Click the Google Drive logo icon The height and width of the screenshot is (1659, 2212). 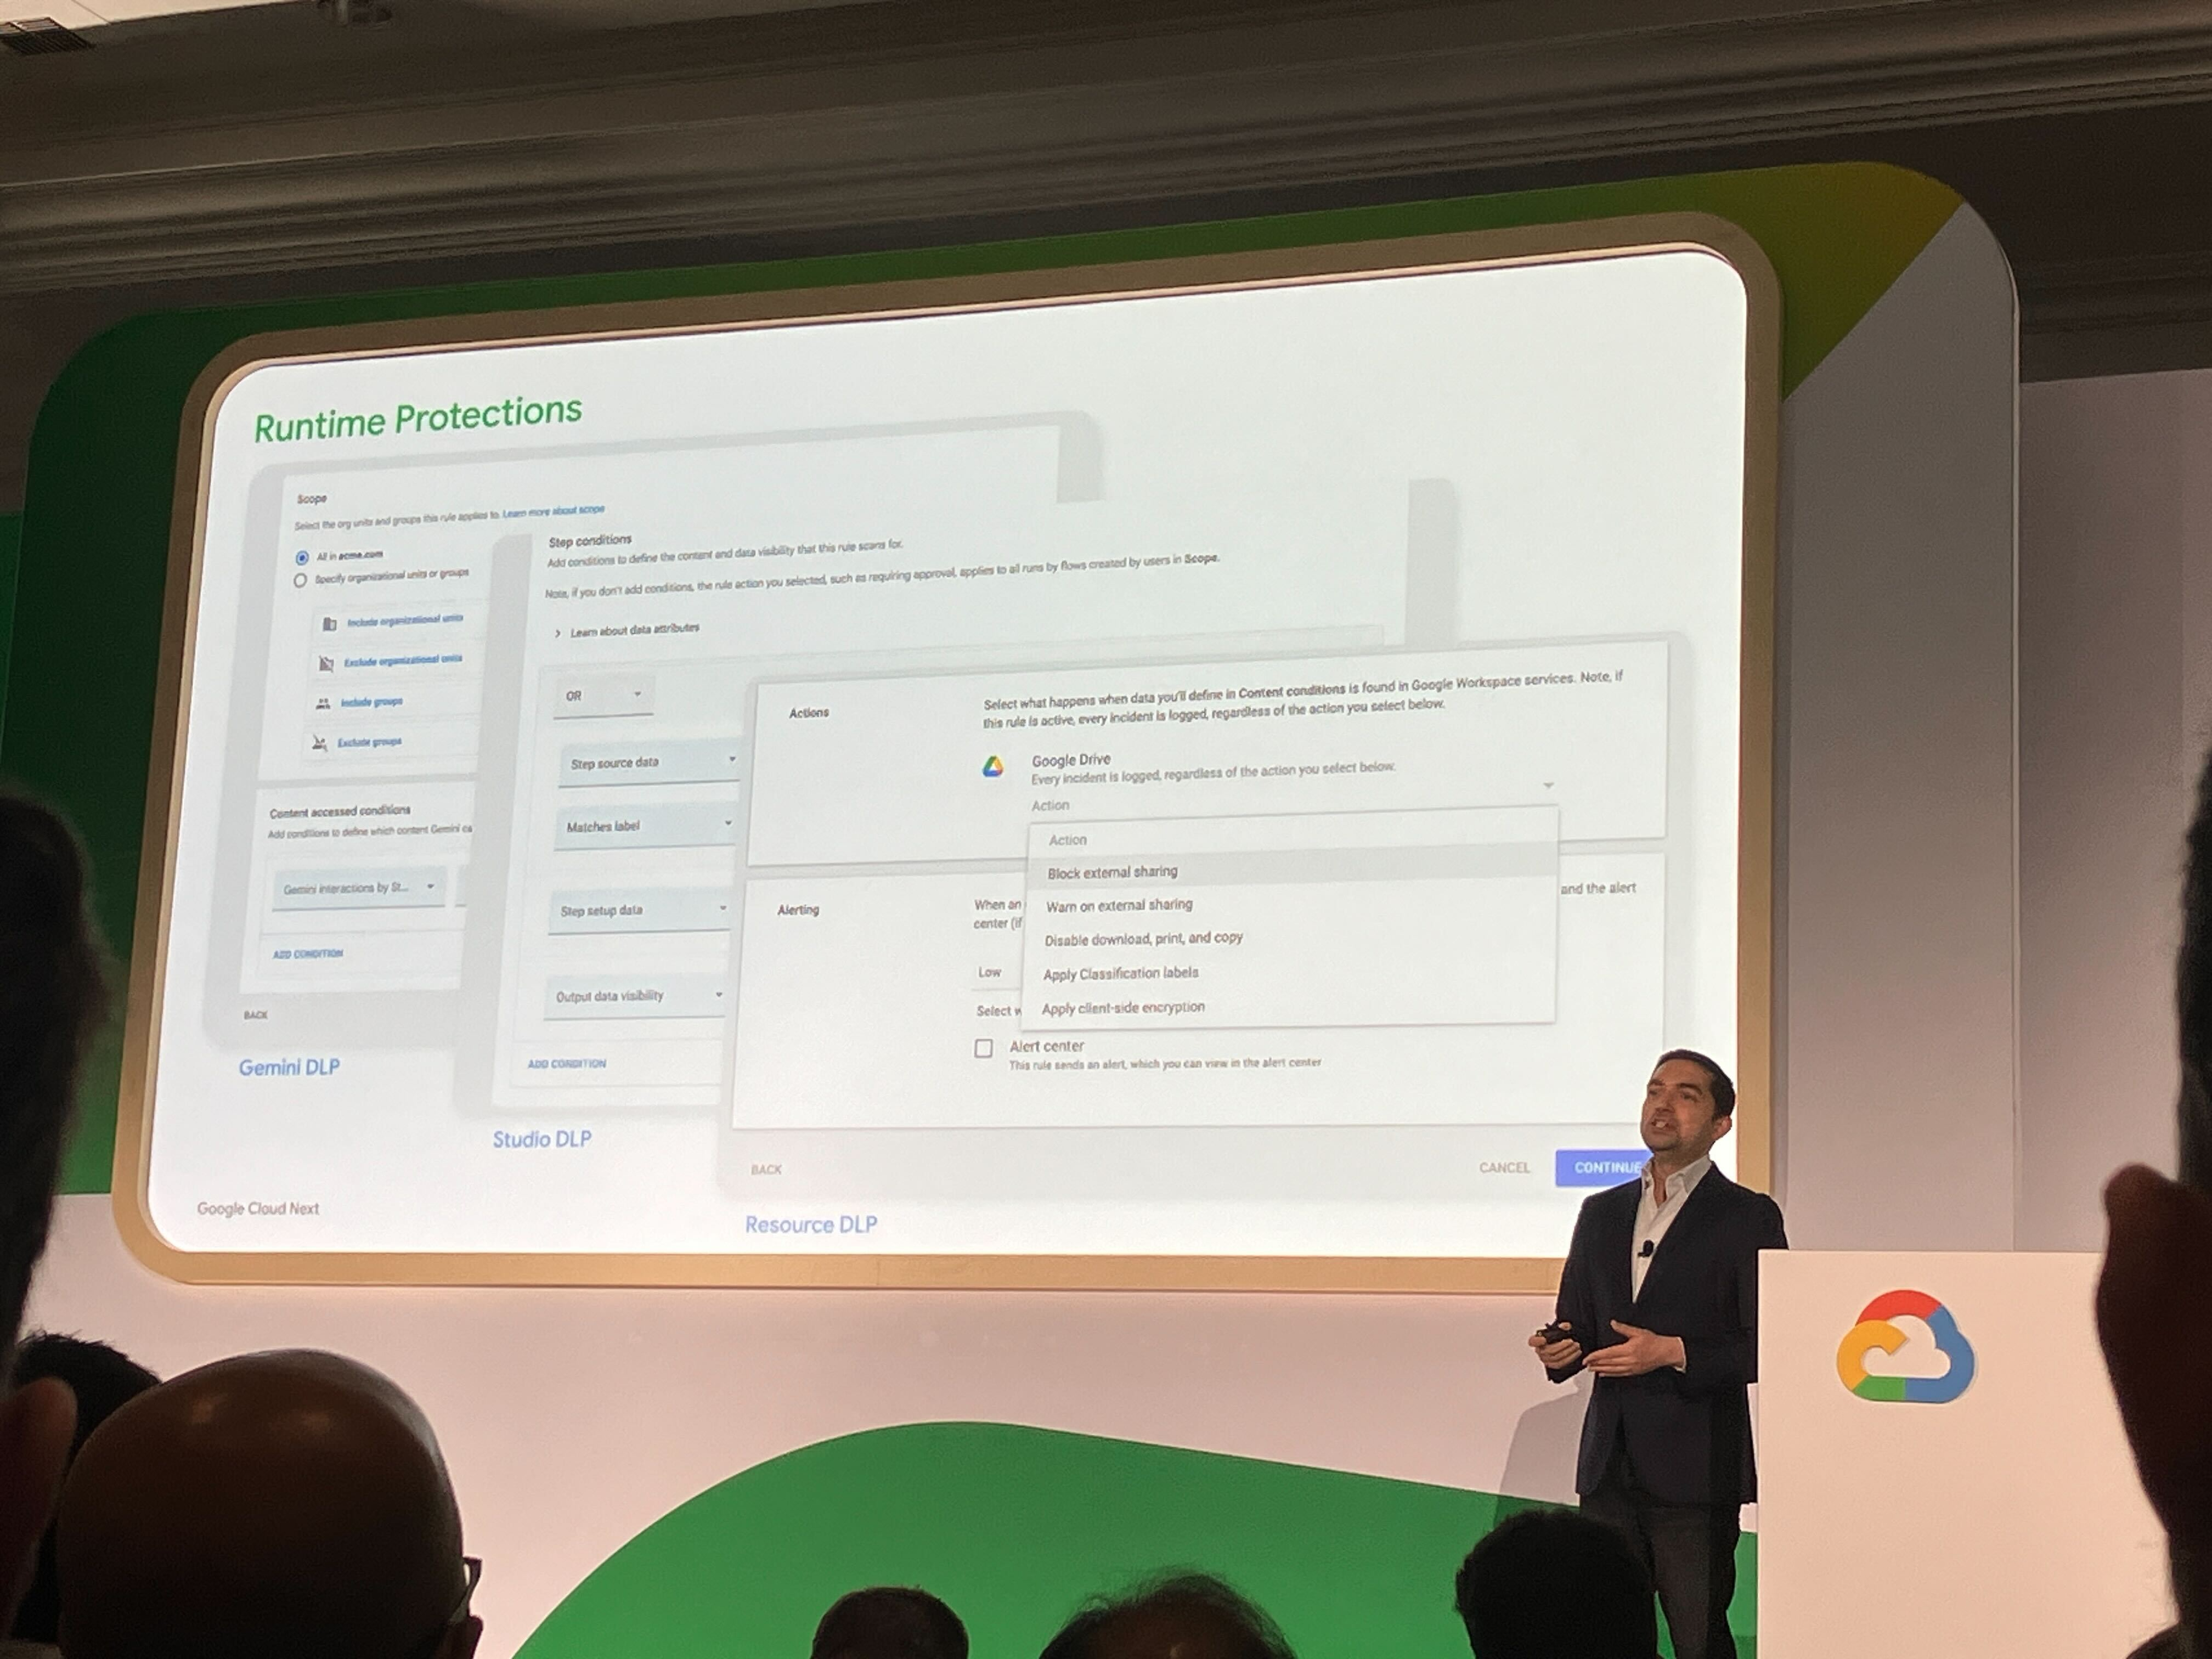tap(992, 767)
